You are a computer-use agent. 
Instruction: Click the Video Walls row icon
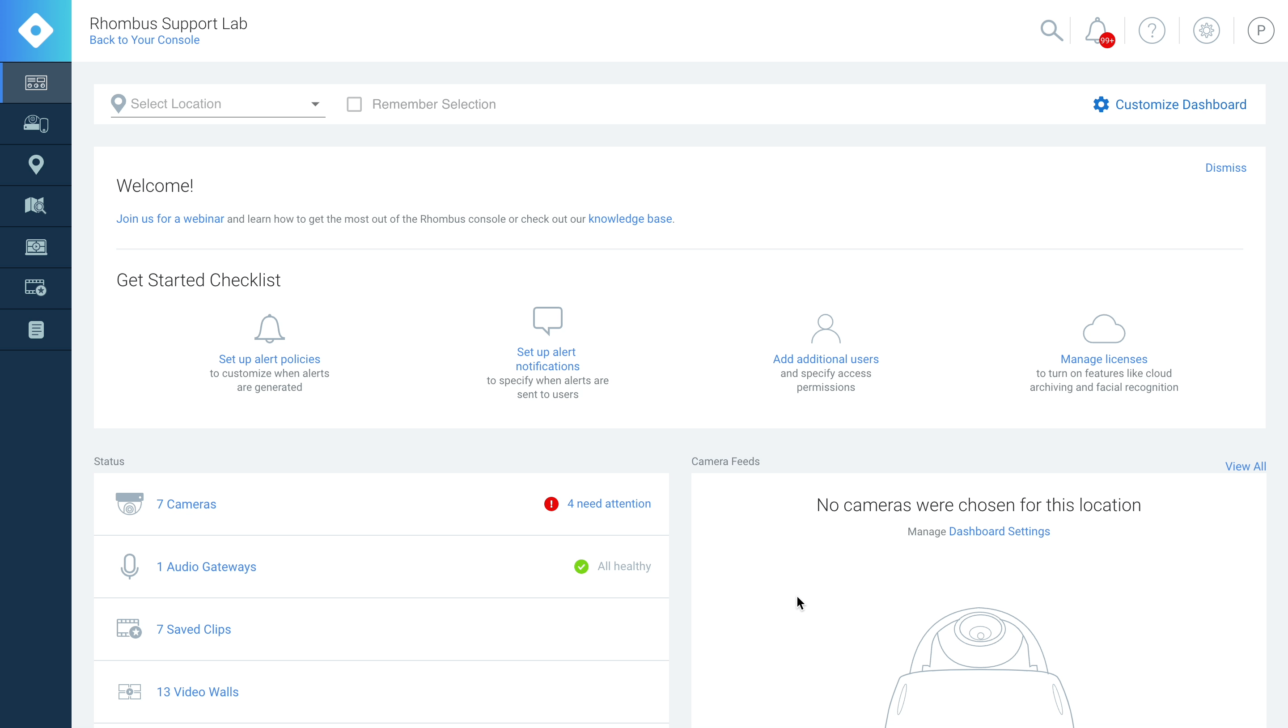point(130,692)
